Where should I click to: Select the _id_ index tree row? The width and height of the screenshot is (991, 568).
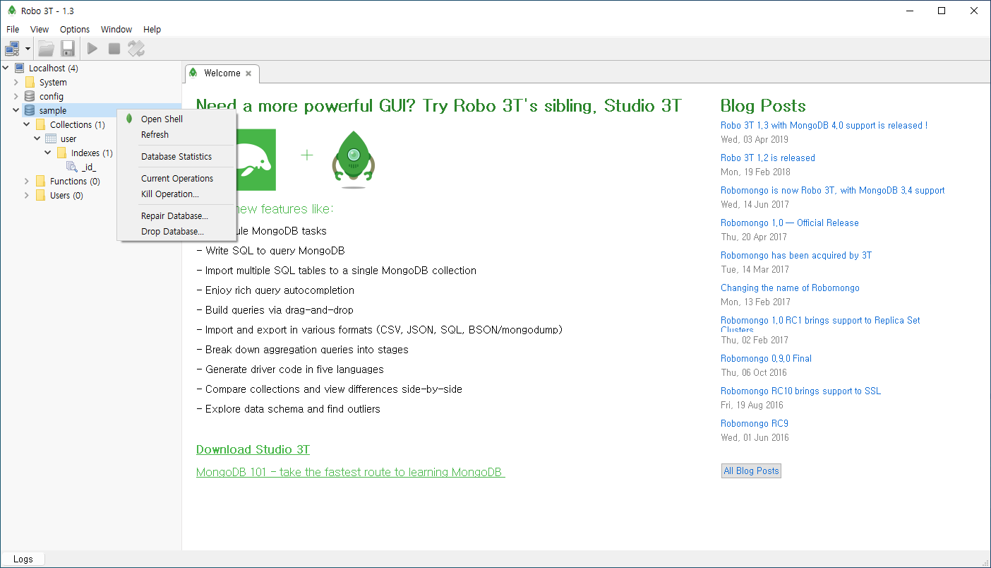pos(88,167)
